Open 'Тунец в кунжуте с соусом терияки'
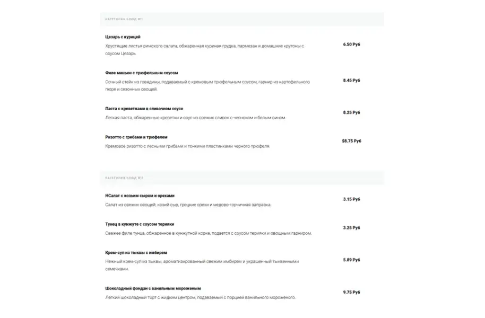The width and height of the screenshot is (485, 318). (x=140, y=224)
